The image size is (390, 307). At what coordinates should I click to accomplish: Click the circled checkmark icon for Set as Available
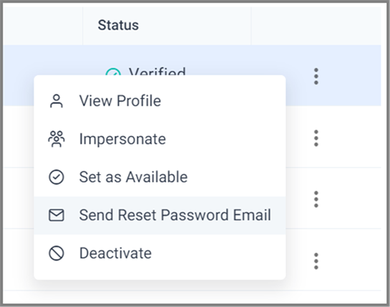coord(57,177)
